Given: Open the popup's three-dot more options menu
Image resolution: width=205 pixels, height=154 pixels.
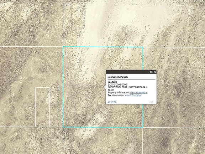Looking at the screenshot, I should point(151,102).
